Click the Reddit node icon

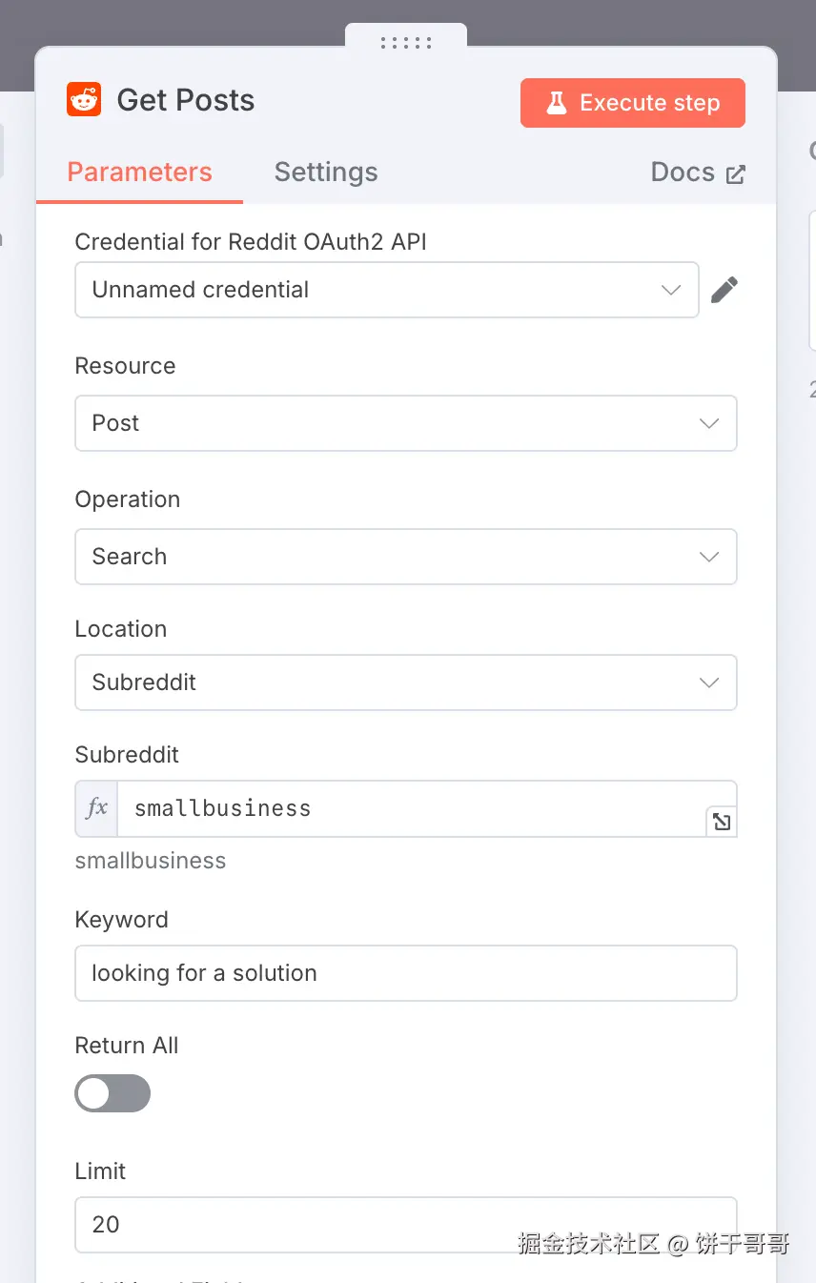84,100
